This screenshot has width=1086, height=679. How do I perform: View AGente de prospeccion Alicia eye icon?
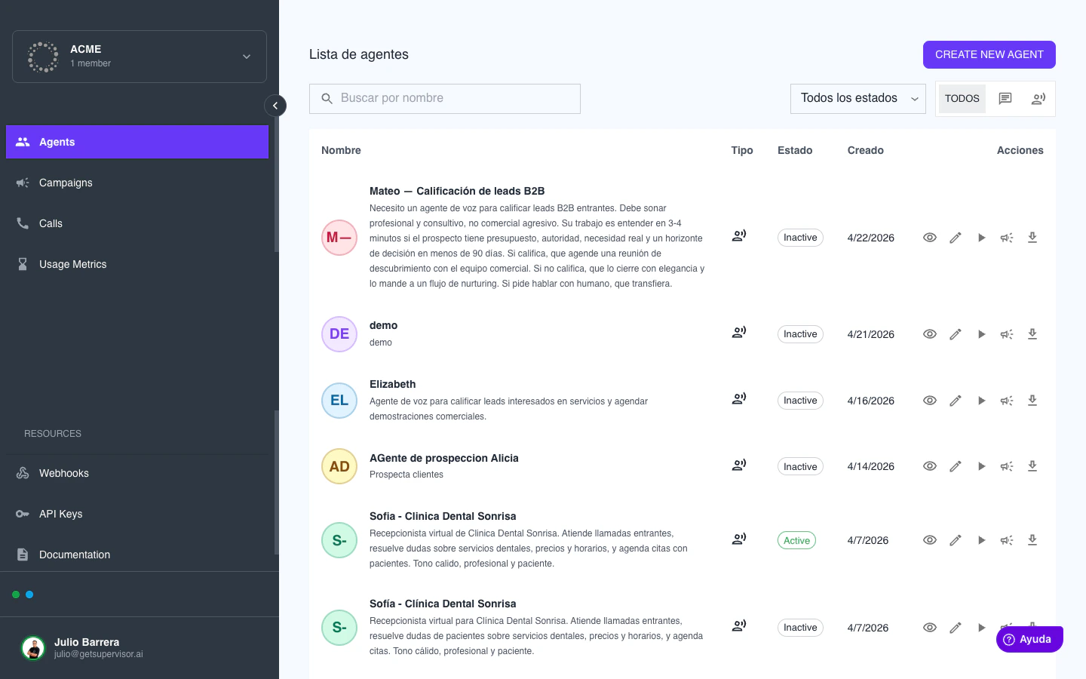(930, 466)
